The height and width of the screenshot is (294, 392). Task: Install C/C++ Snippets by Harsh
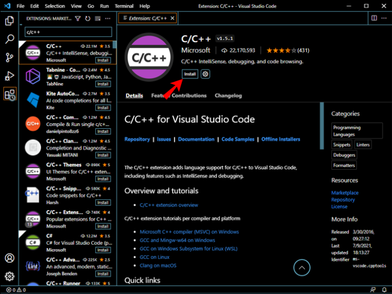(103, 203)
